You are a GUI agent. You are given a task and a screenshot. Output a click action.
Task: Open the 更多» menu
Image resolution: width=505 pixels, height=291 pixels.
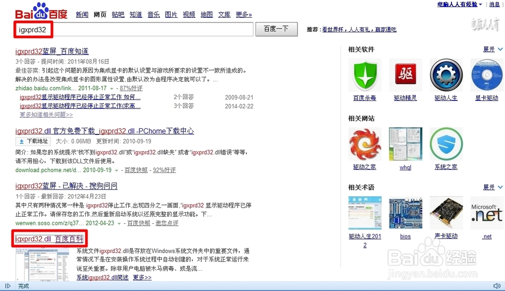tap(244, 15)
